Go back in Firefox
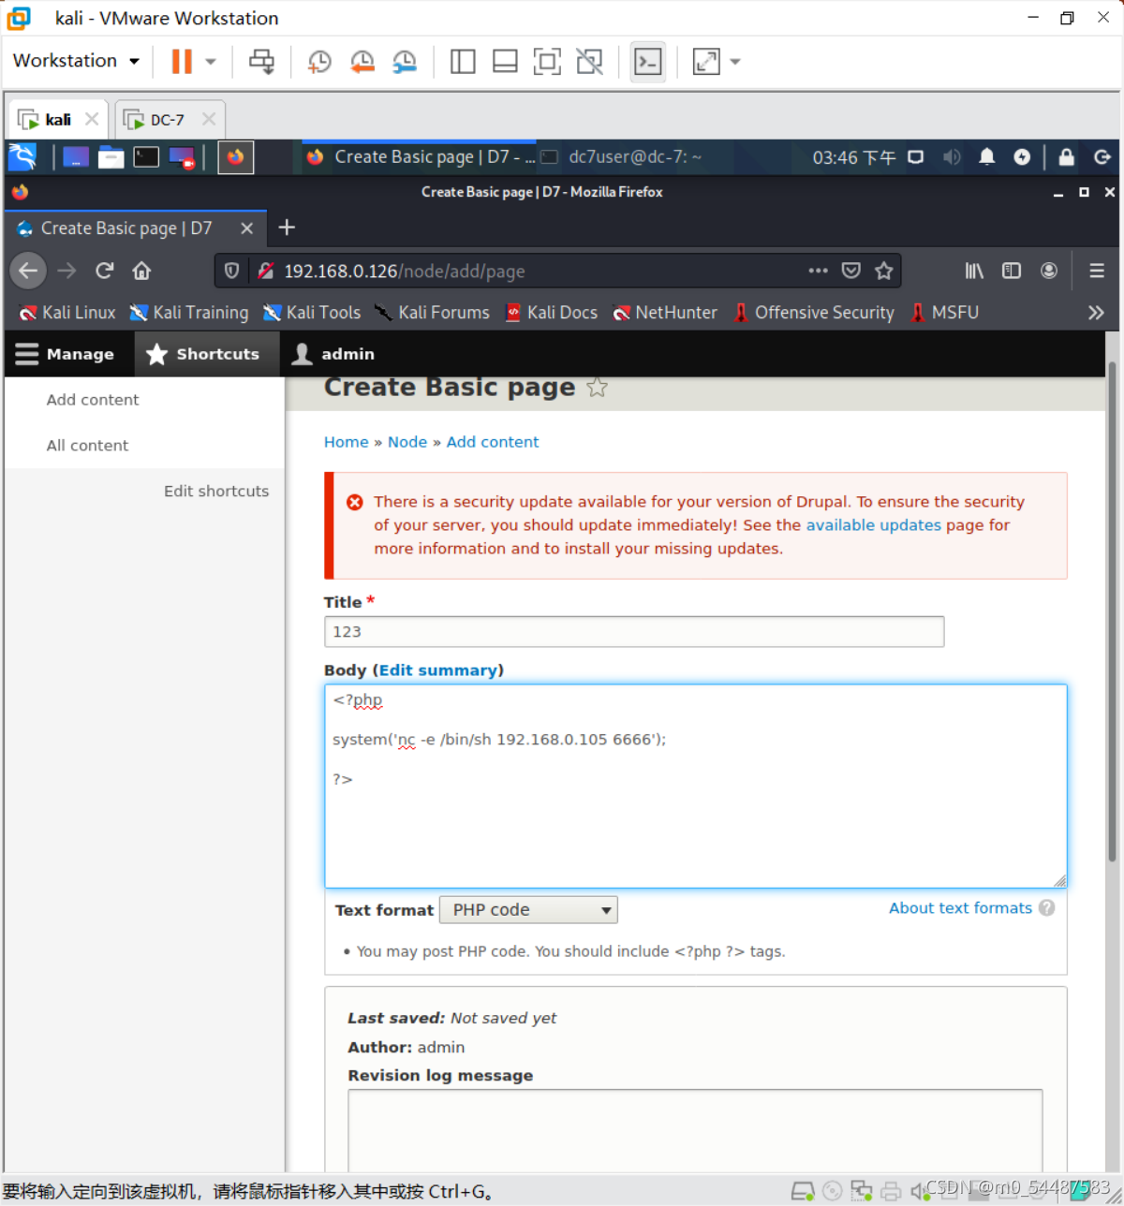The image size is (1124, 1206). pos(28,271)
